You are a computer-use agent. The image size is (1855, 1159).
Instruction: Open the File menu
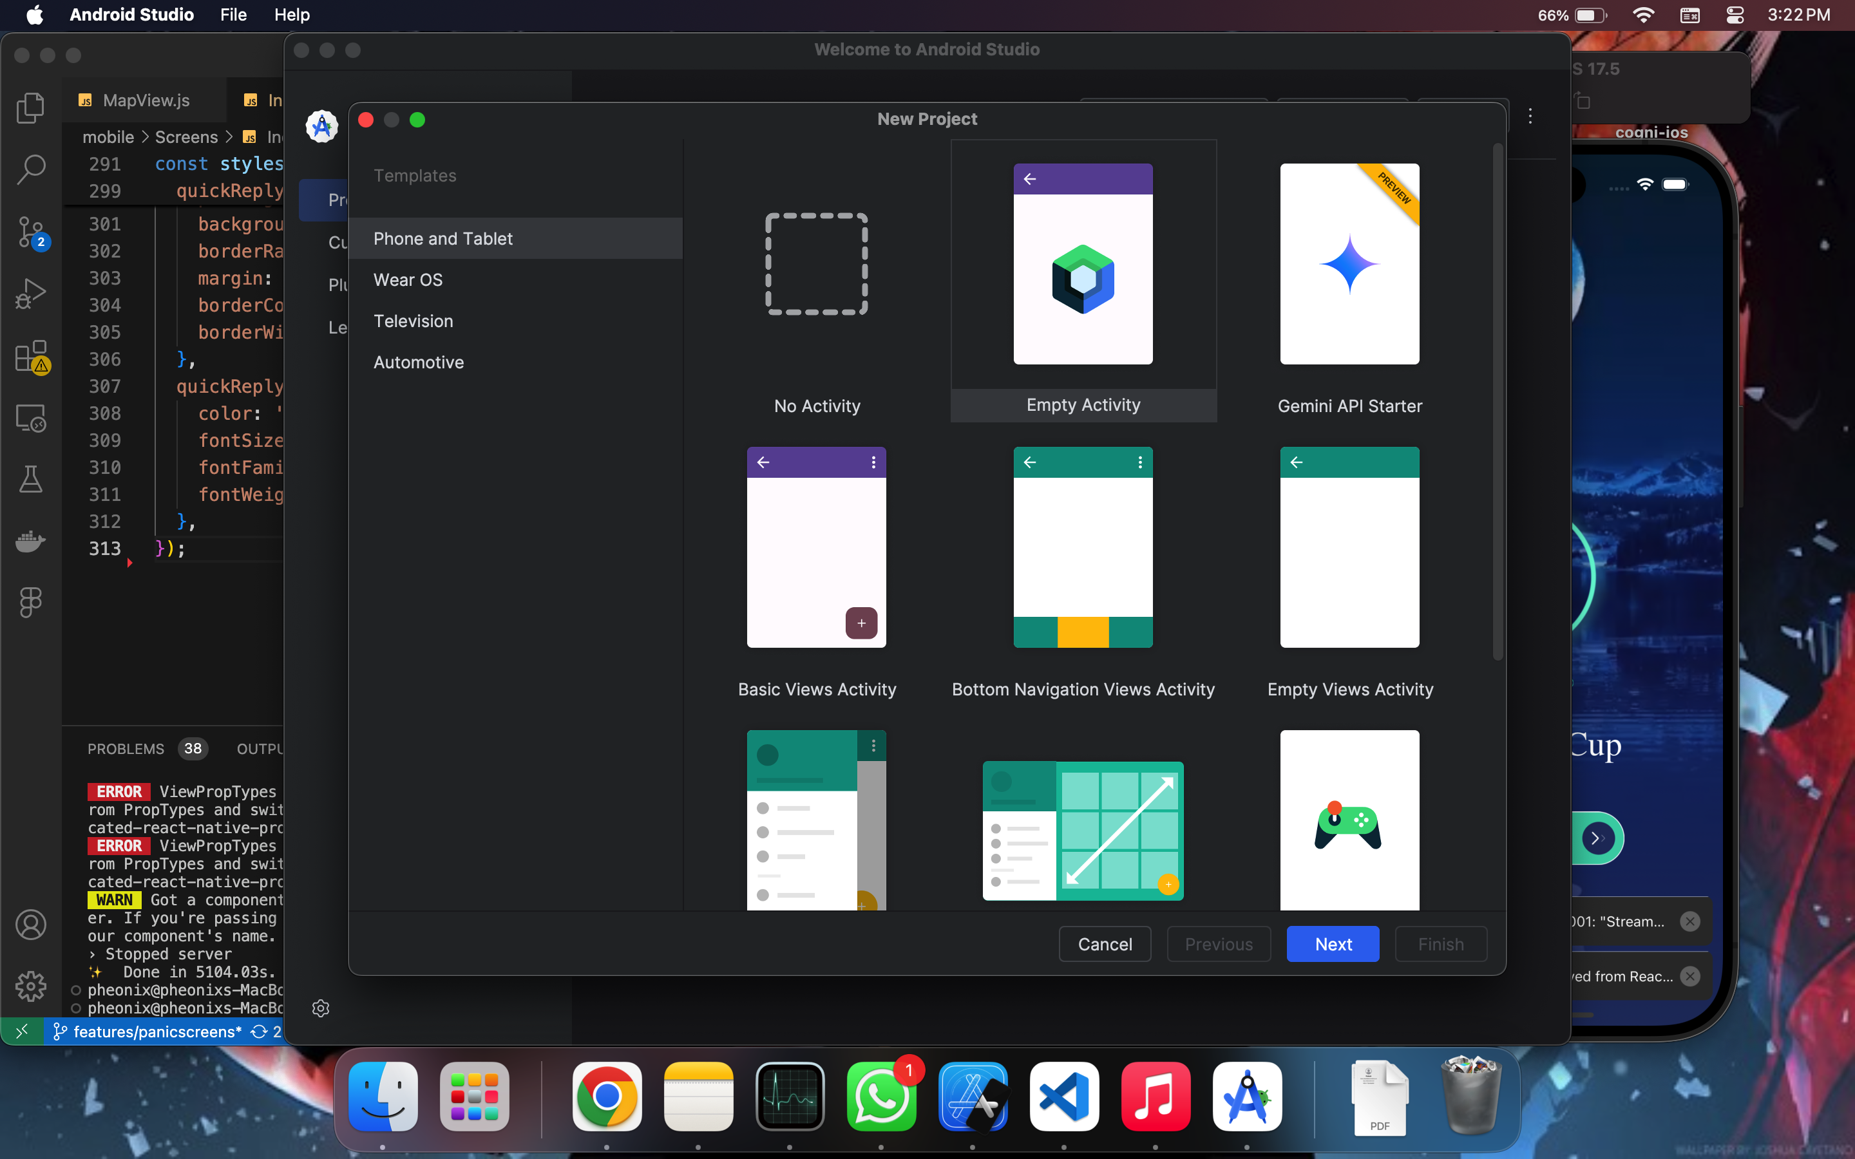click(233, 15)
